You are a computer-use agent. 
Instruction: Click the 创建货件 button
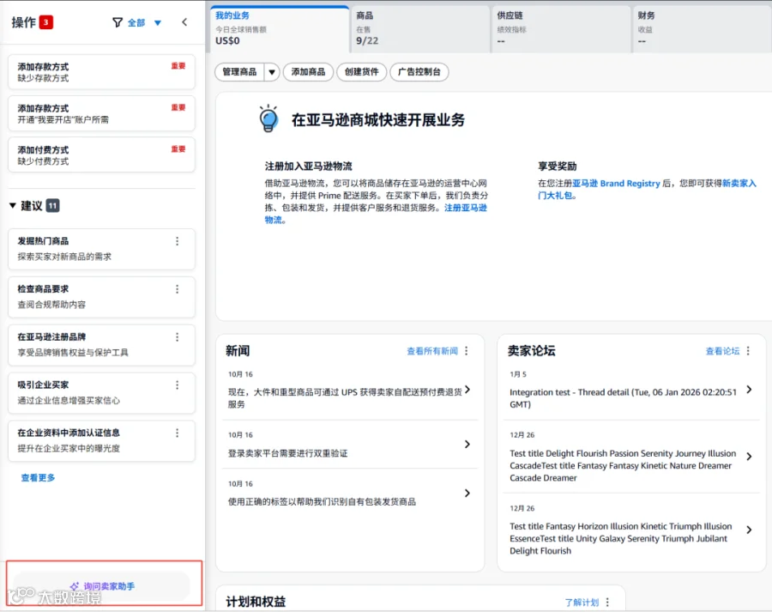click(361, 72)
